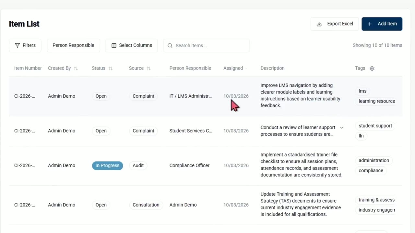The image size is (415, 233).
Task: Click the training & assess tag
Action: (x=375, y=200)
